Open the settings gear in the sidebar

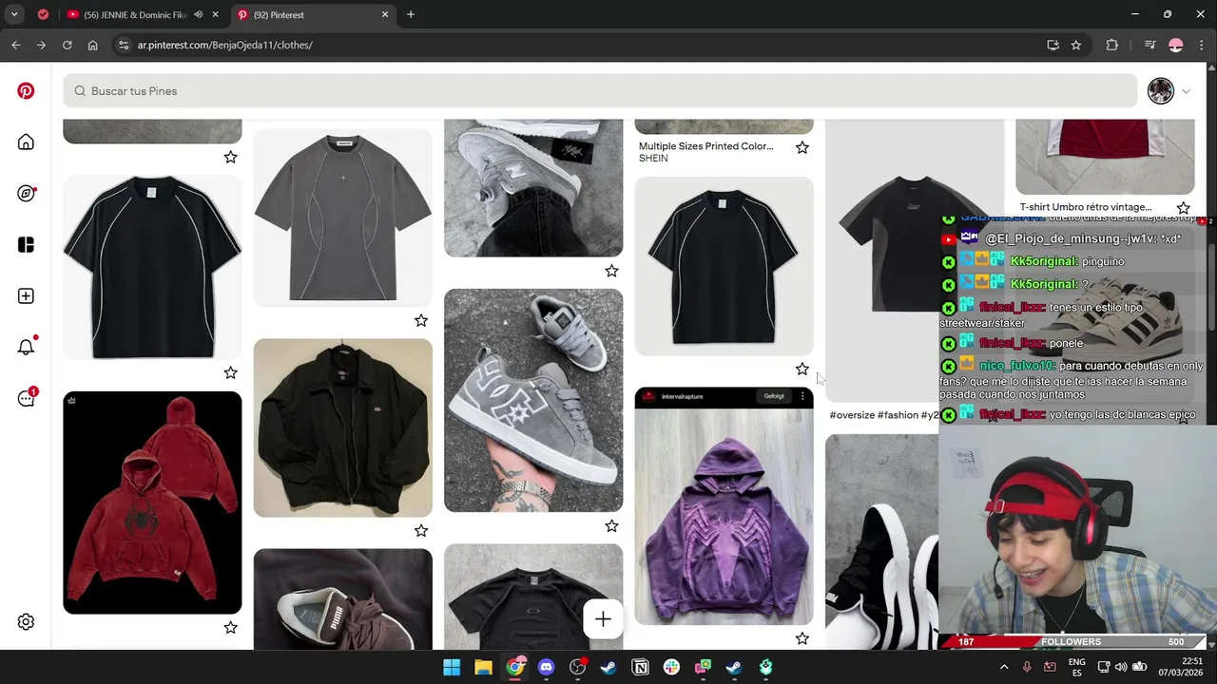click(x=26, y=621)
